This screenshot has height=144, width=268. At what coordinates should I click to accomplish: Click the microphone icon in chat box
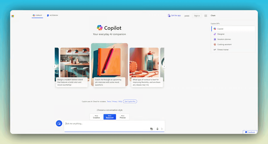tap(157, 129)
